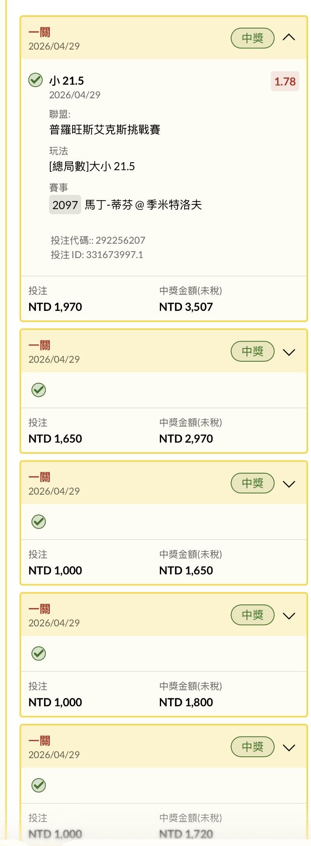Expand the bet card winning NTD 1,800
This screenshot has height=846, width=311.
tap(289, 616)
